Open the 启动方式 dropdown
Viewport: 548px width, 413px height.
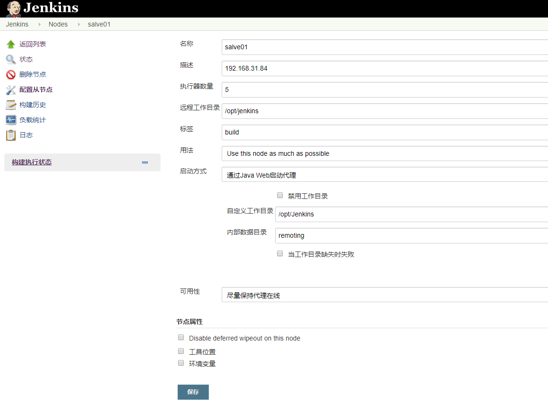click(385, 175)
